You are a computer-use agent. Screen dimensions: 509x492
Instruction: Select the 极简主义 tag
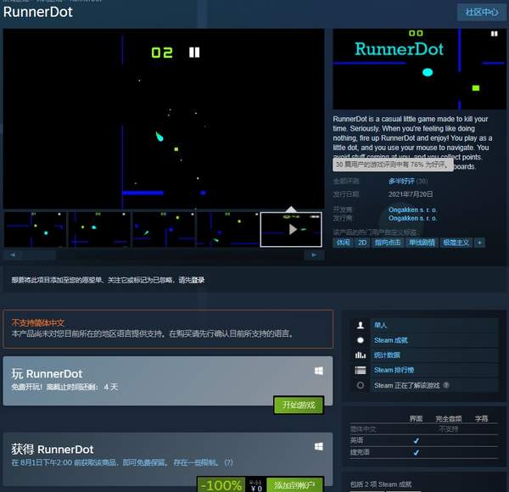click(x=456, y=243)
